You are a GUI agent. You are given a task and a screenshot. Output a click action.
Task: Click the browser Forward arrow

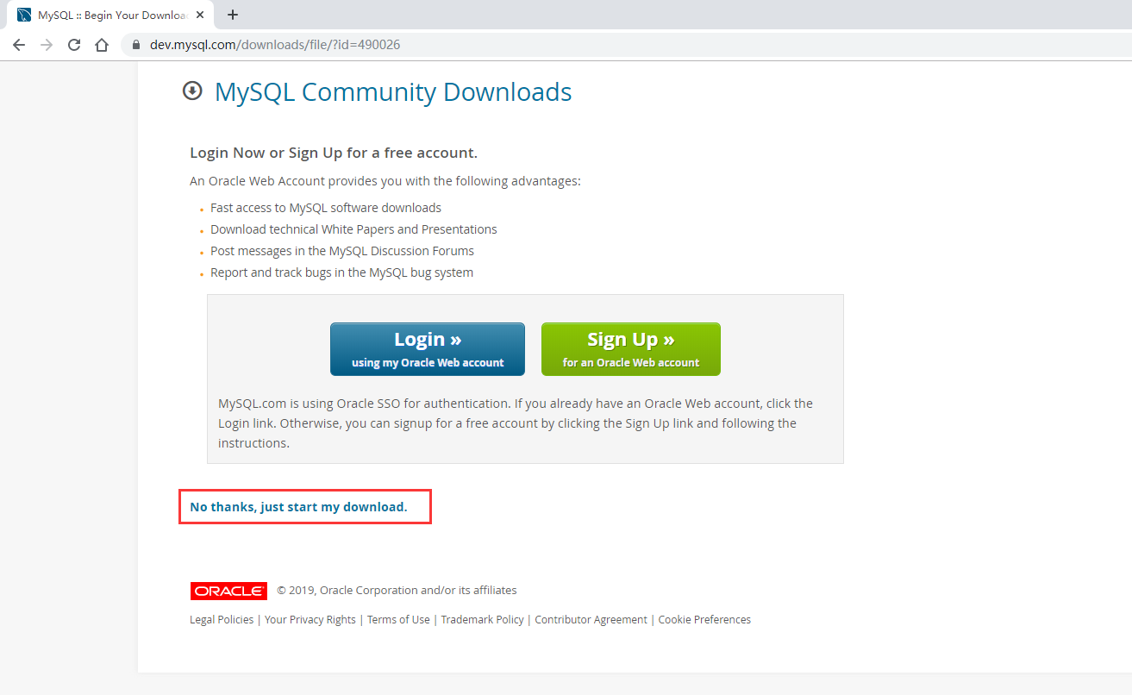[x=47, y=45]
